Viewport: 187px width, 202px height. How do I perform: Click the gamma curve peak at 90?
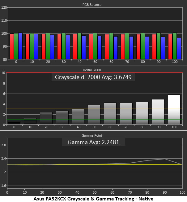165,159
